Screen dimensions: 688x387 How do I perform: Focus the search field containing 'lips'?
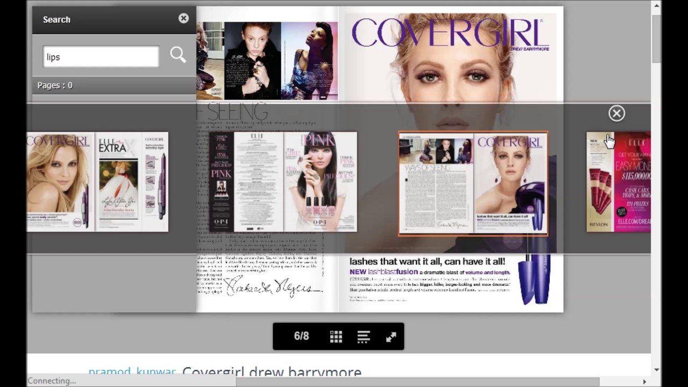click(101, 57)
